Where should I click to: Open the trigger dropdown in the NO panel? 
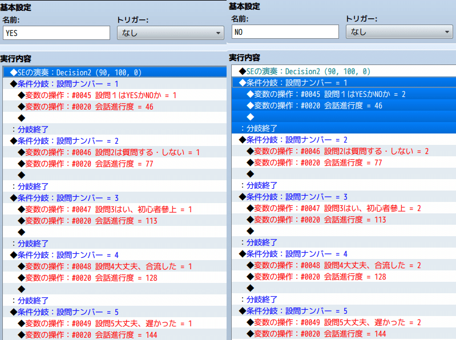[399, 32]
